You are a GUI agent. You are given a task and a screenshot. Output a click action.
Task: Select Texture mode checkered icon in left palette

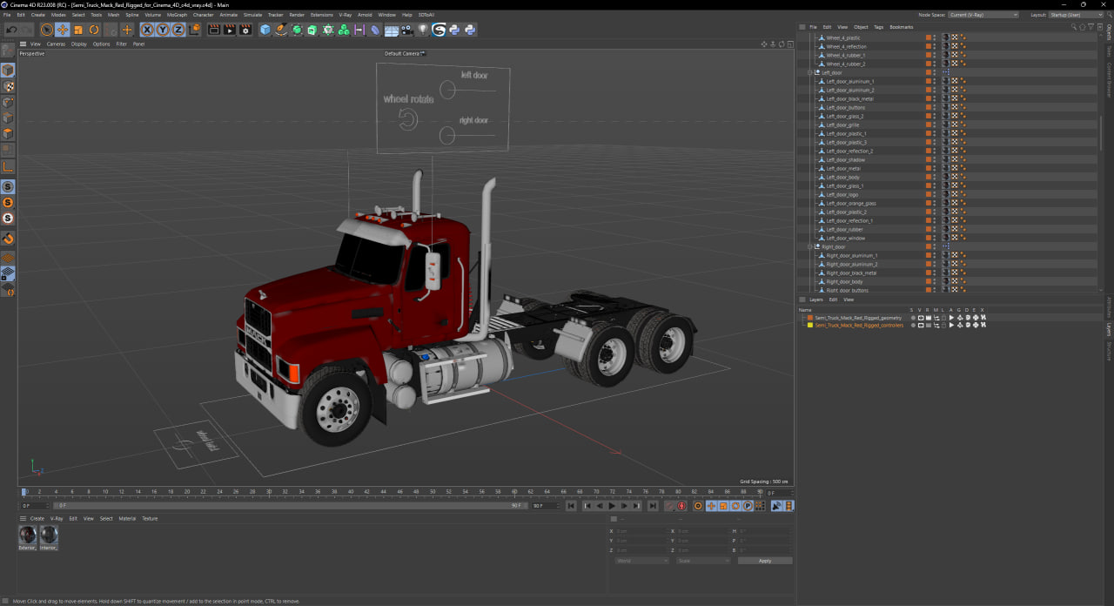point(8,86)
